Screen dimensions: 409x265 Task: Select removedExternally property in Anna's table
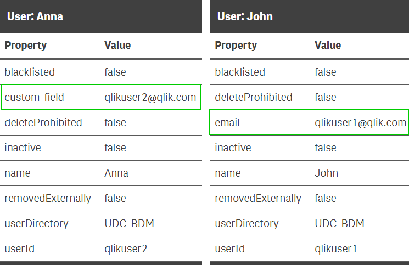[x=48, y=199]
